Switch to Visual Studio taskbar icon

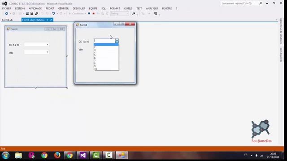[83, 155]
